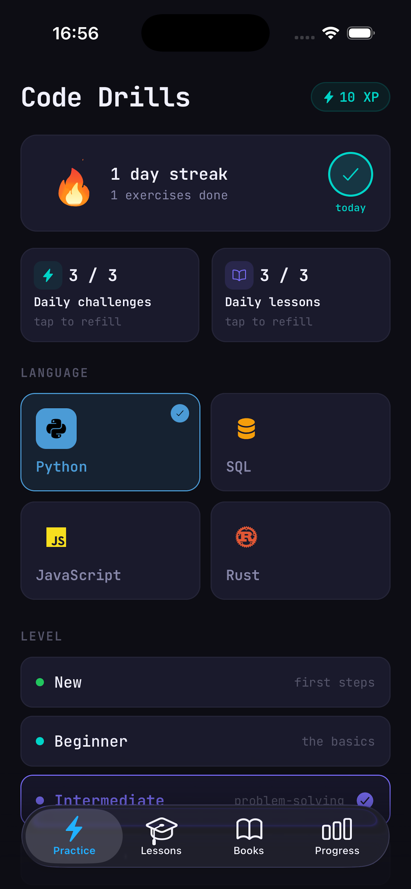Tap the Daily challenges lightning bolt icon
Image resolution: width=411 pixels, height=889 pixels.
point(48,275)
